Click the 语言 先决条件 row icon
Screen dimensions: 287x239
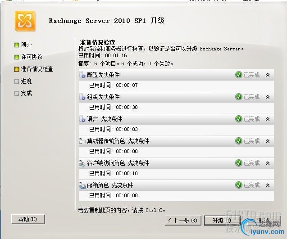pos(82,119)
